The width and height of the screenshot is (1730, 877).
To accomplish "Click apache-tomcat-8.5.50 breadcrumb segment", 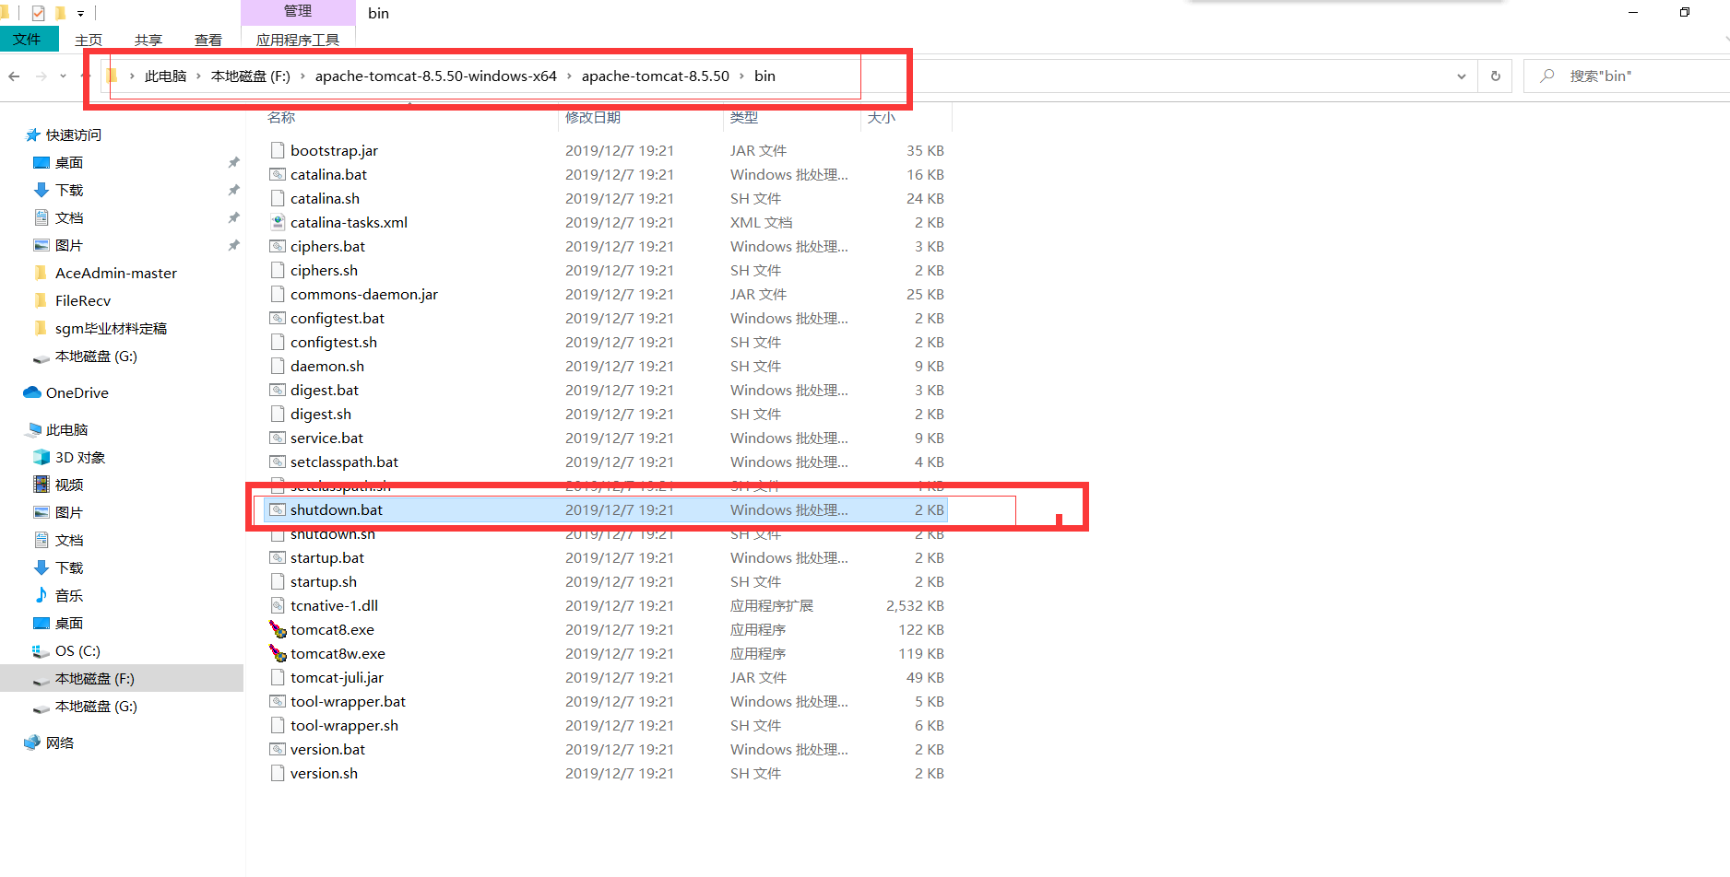I will coord(656,76).
